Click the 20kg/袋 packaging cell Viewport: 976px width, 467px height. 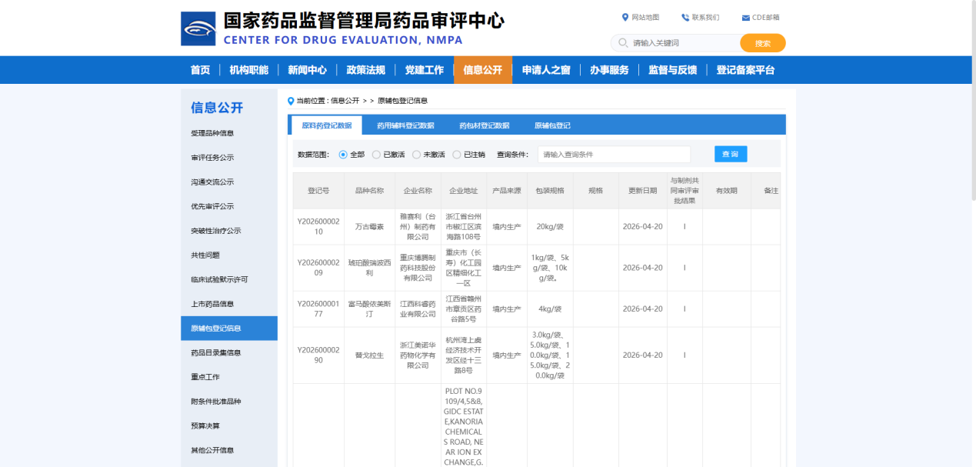coord(550,227)
